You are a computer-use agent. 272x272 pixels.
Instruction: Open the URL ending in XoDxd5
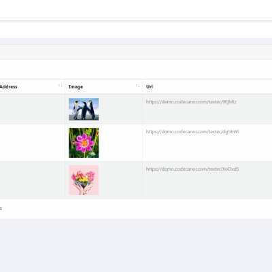[192, 169]
